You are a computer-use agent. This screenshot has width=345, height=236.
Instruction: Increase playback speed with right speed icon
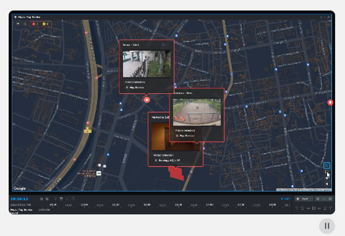click(x=330, y=199)
